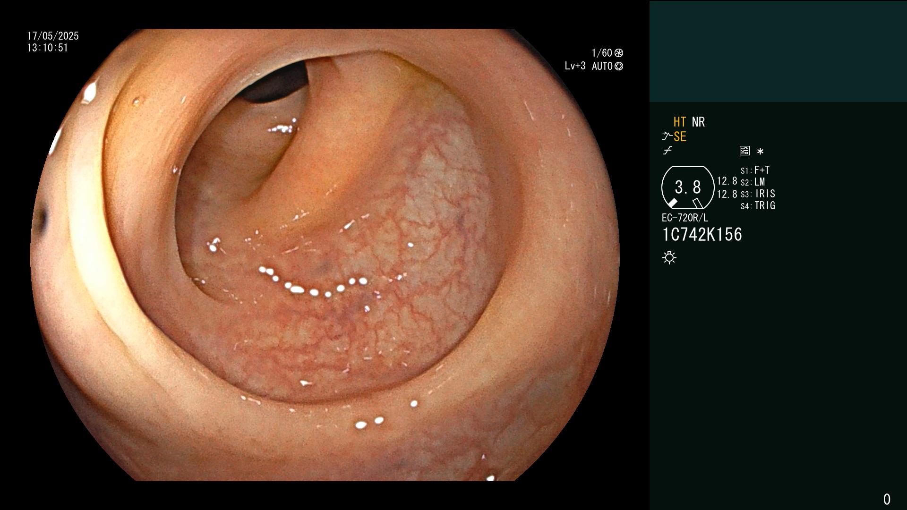Click the AUTO mode text

pyautogui.click(x=602, y=66)
